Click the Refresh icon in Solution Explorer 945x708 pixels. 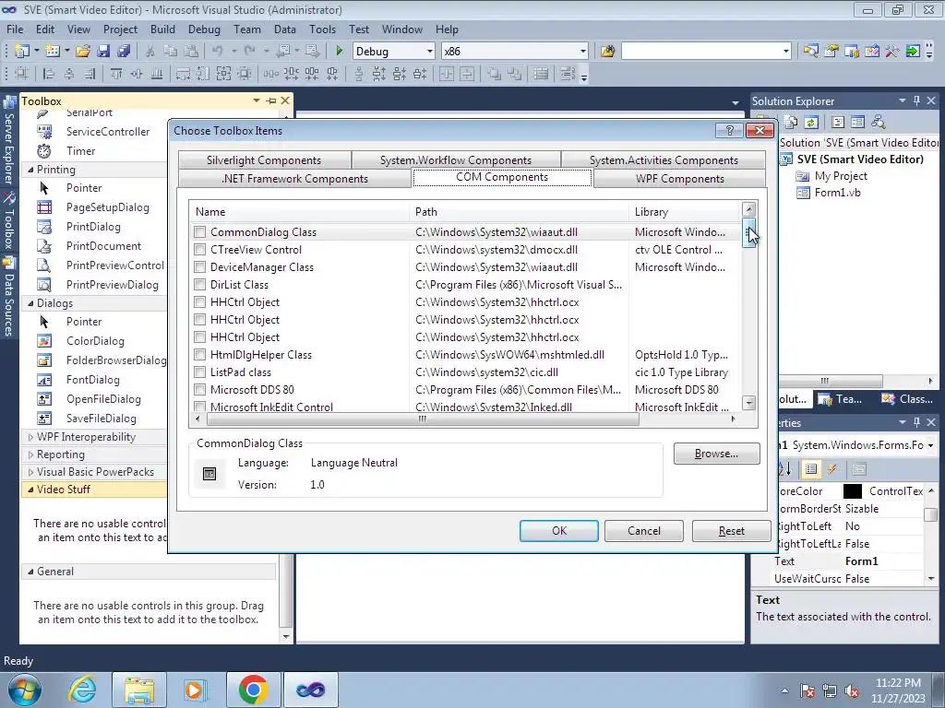point(811,123)
